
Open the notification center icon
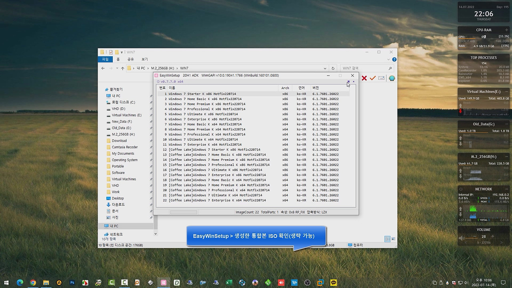[504, 283]
